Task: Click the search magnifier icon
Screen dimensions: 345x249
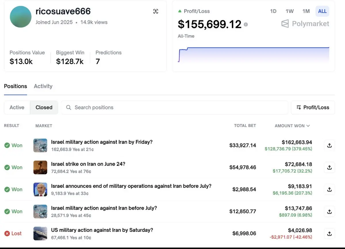Action: (68, 107)
